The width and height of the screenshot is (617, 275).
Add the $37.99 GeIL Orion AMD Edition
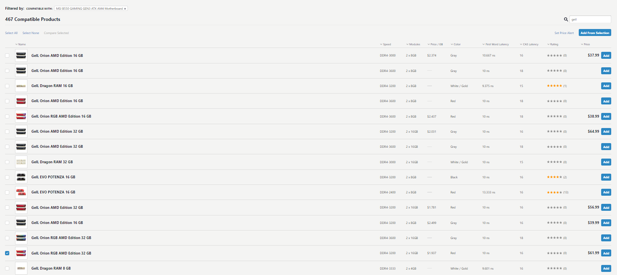[606, 56]
